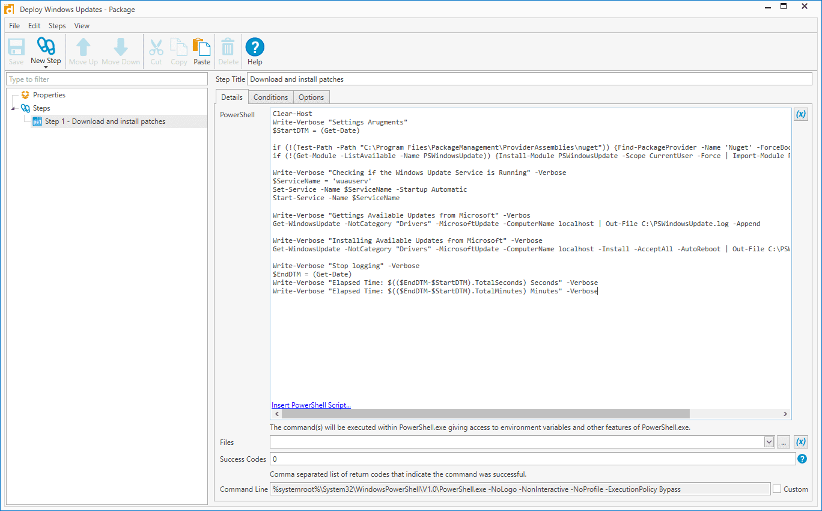Click the Get-WindowsUpdate line ending with -Append
Image resolution: width=822 pixels, height=511 pixels.
[516, 223]
